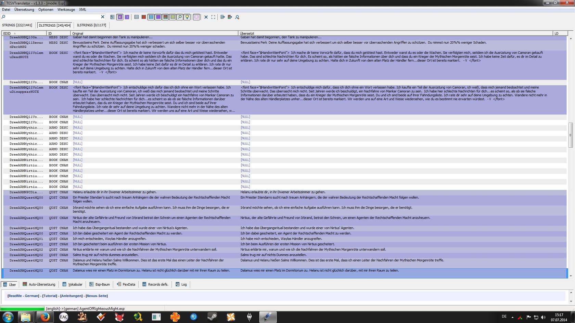
Task: Click the user search icon in toolbar
Action: point(237,17)
